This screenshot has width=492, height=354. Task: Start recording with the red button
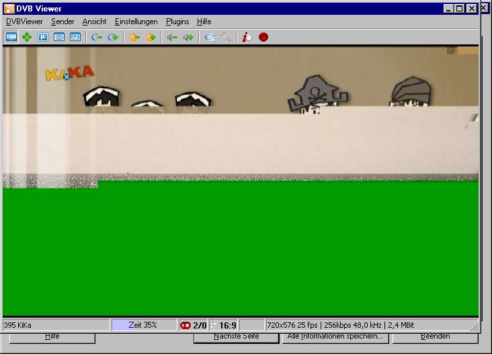point(263,37)
